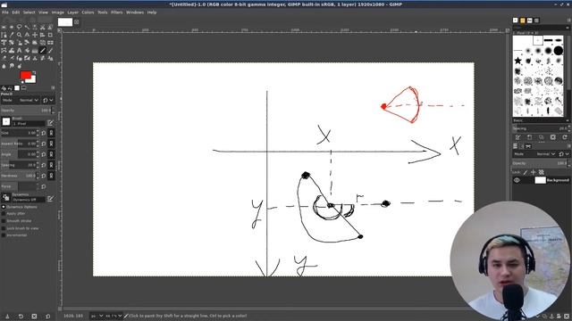Open the Basic brush tag dropdown
Viewport: 572px width, 321px height.
point(541,120)
